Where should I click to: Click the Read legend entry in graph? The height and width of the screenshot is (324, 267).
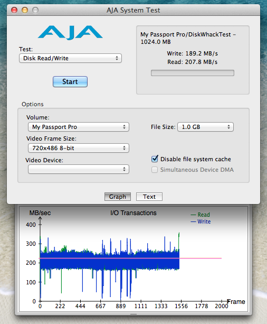(x=200, y=215)
